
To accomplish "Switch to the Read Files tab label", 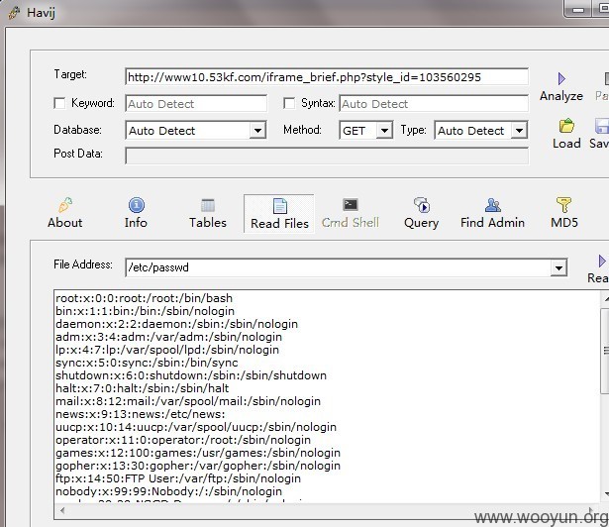I will (x=279, y=224).
